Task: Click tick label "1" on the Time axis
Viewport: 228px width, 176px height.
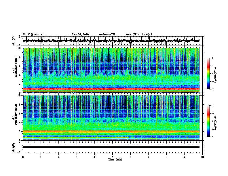Action: click(x=41, y=157)
